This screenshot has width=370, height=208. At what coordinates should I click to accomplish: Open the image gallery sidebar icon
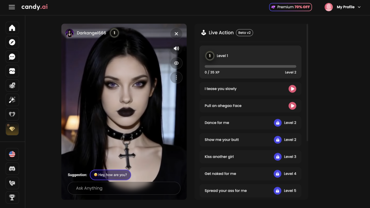coord(12,71)
